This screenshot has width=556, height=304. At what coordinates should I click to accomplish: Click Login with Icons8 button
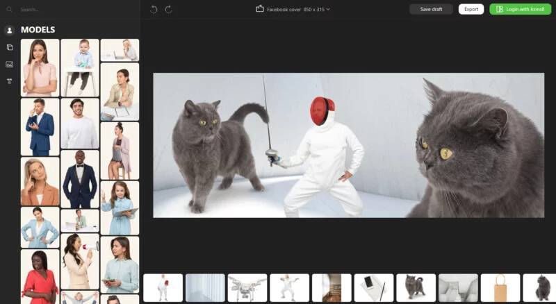point(520,9)
